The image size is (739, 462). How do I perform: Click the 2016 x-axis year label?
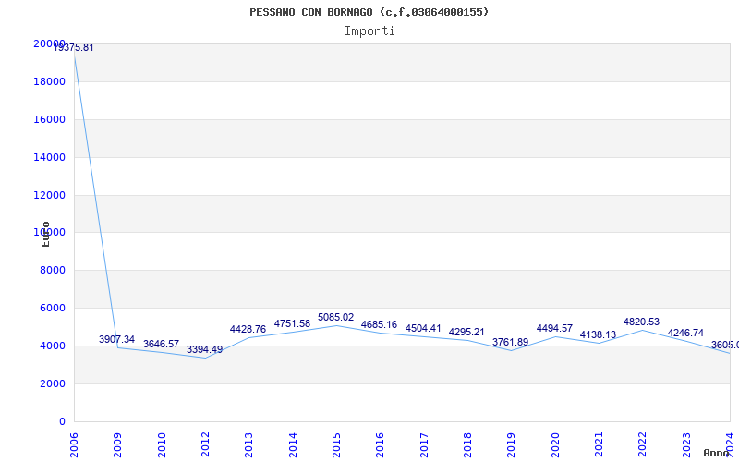(x=381, y=444)
